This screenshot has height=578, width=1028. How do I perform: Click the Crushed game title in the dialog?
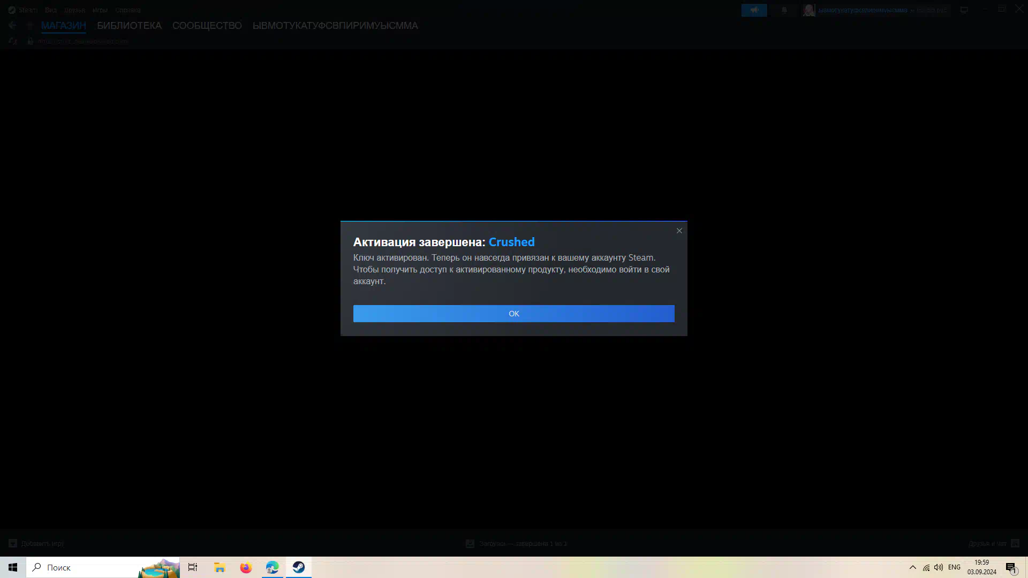pyautogui.click(x=511, y=242)
